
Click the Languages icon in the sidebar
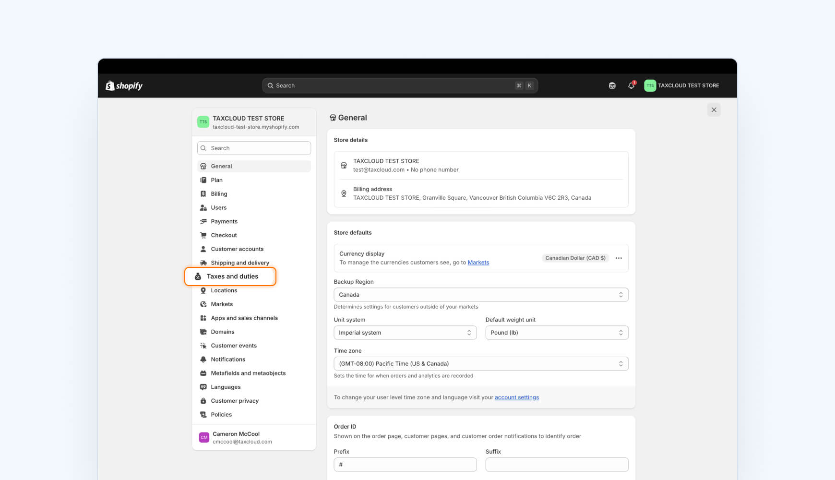[x=203, y=387]
